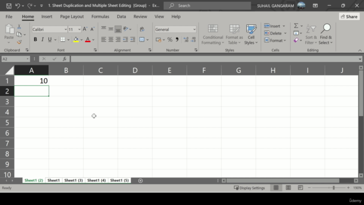
Task: Click the Share button
Action: (x=349, y=17)
